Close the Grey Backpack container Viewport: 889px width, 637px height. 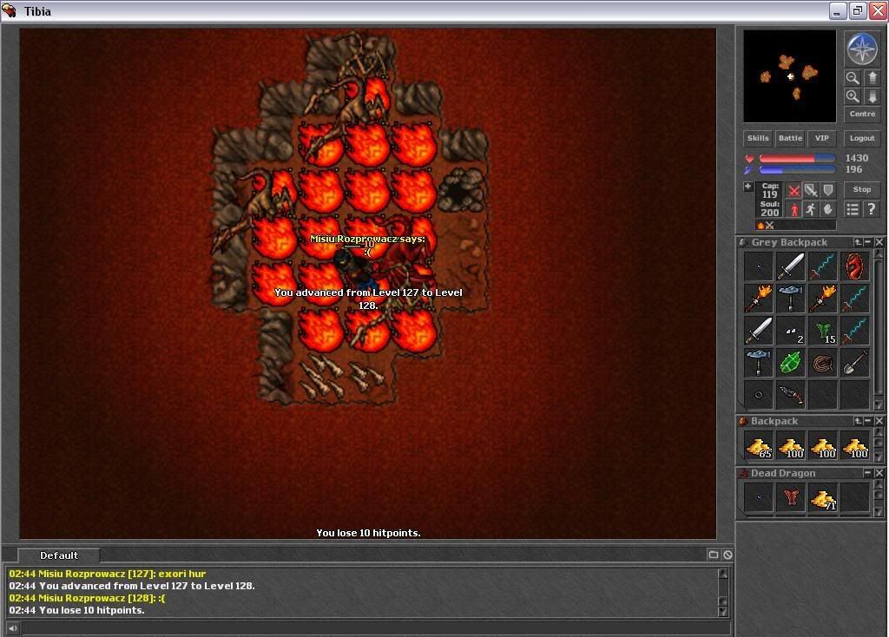pos(879,242)
